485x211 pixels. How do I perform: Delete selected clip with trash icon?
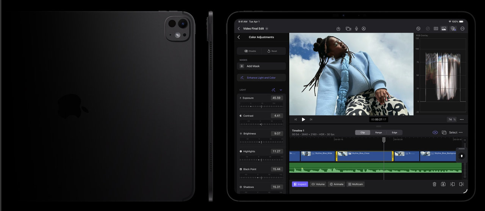click(x=434, y=184)
